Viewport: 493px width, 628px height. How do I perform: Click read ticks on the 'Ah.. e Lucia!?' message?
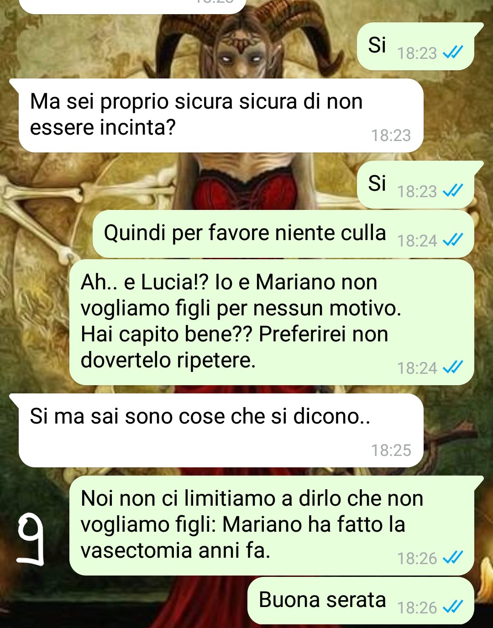[453, 366]
